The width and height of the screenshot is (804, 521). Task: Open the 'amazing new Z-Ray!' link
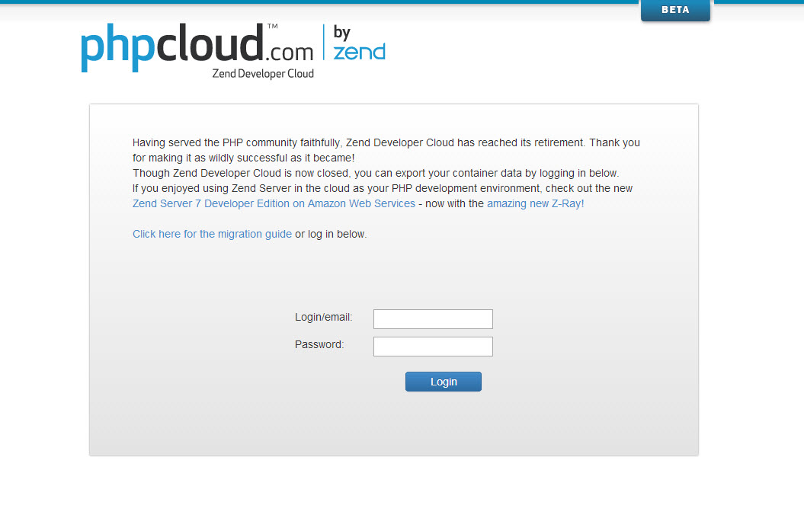(535, 203)
